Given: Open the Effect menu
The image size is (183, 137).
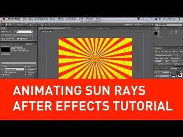Looking at the screenshot, I should pyautogui.click(x=61, y=19).
